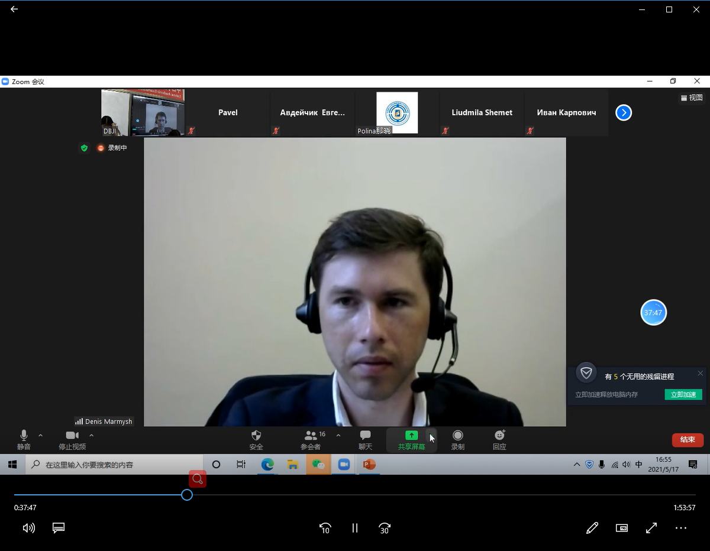
Task: Click the red End meeting button
Action: 688,440
